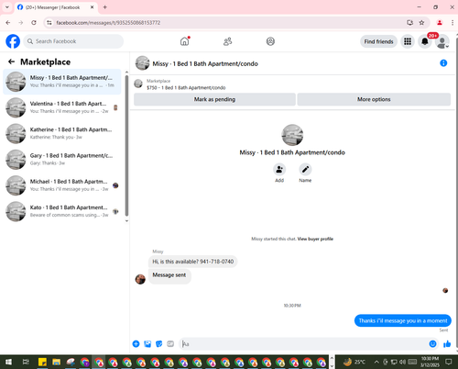The width and height of the screenshot is (458, 369).
Task: Open View buyer profile link
Action: click(315, 239)
